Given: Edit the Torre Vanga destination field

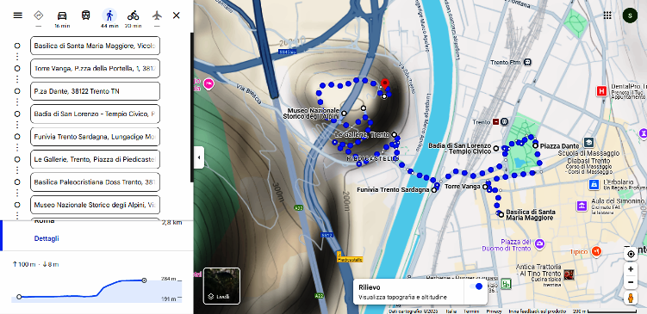Looking at the screenshot, I should 95,69.
